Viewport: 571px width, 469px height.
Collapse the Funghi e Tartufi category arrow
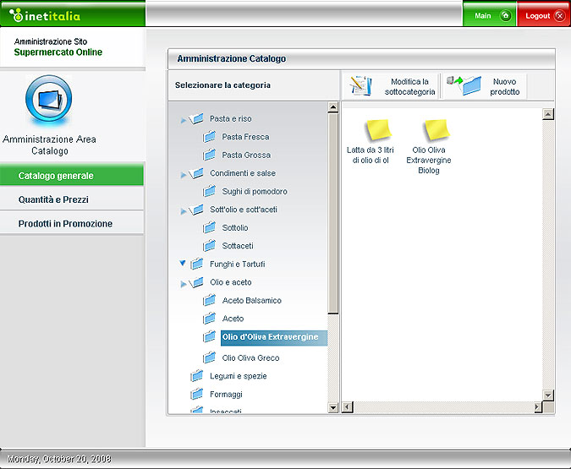click(183, 264)
